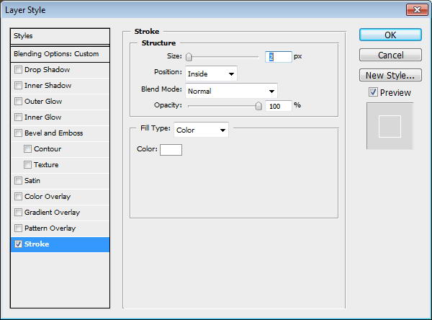The height and width of the screenshot is (320, 432).
Task: Click the Size px input field
Action: (278, 57)
